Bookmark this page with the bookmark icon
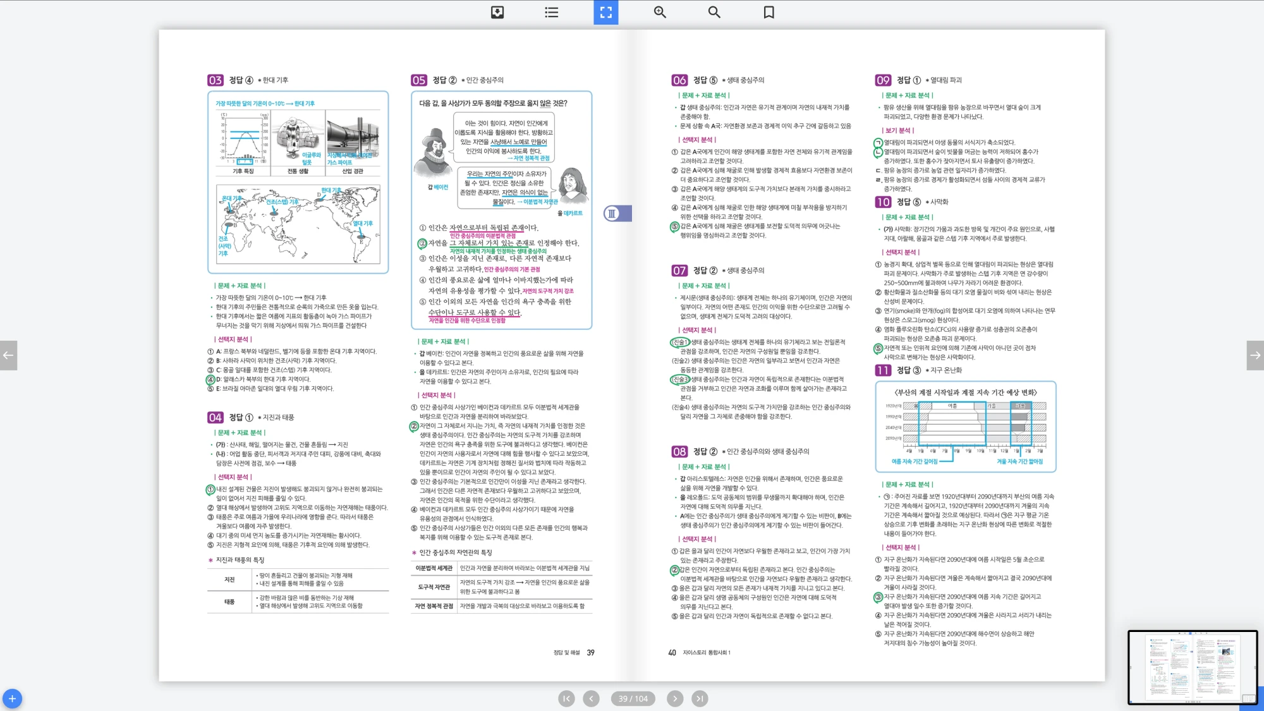The height and width of the screenshot is (711, 1264). pyautogui.click(x=769, y=12)
